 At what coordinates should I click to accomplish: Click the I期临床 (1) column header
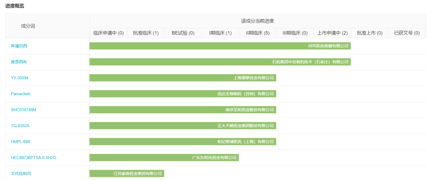[220, 33]
